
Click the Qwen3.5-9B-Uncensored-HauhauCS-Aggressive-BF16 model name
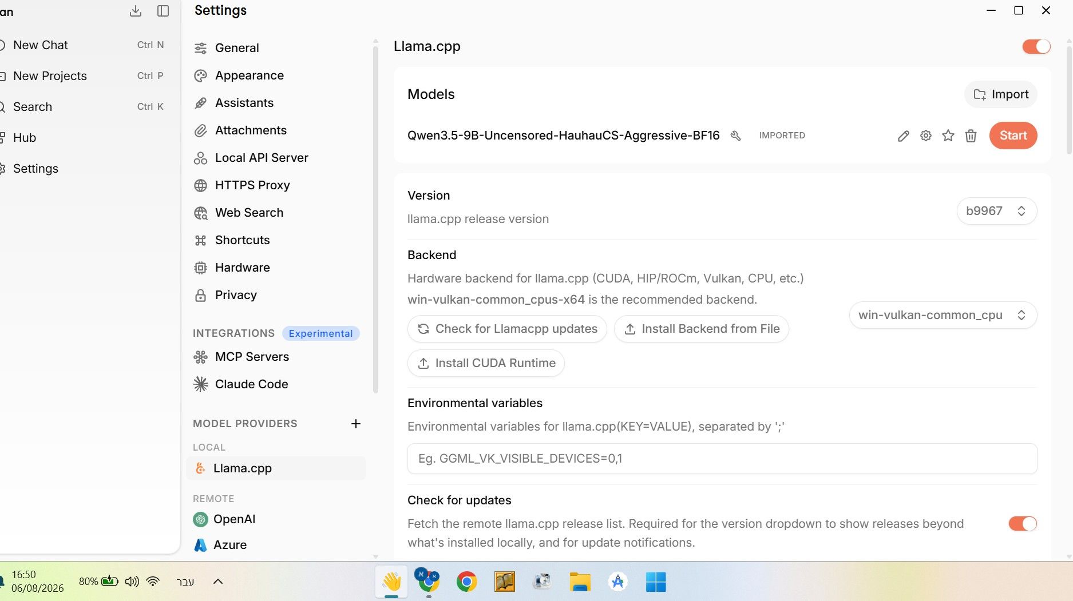point(564,136)
